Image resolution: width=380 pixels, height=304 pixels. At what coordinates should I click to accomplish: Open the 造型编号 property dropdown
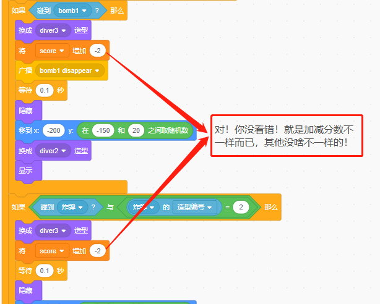[194, 207]
